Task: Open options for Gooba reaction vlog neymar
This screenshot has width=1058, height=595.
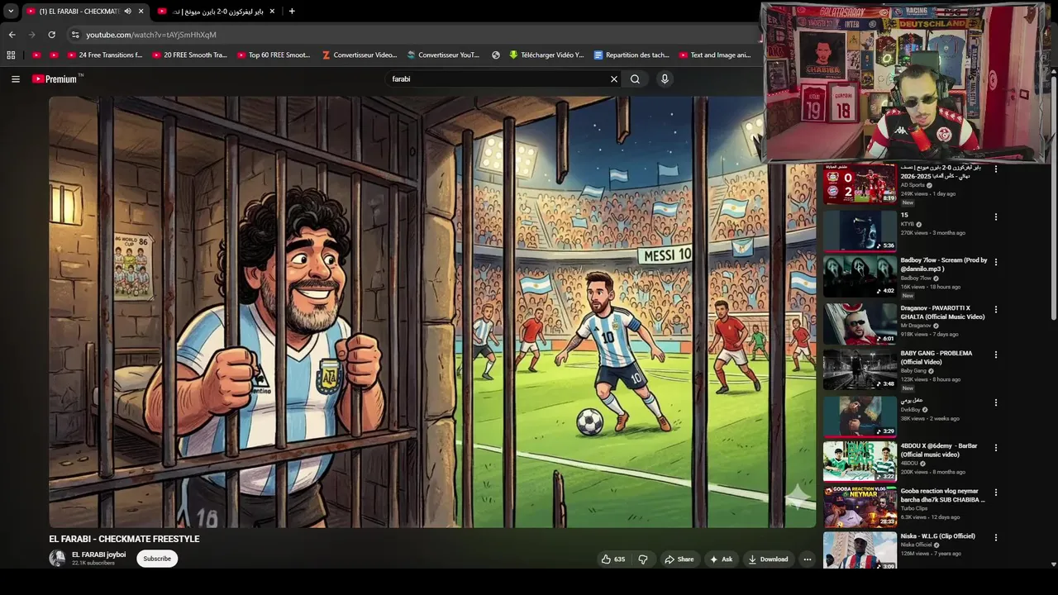Action: 996,493
